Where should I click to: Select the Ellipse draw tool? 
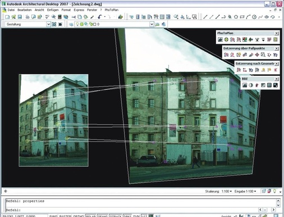coord(267,17)
